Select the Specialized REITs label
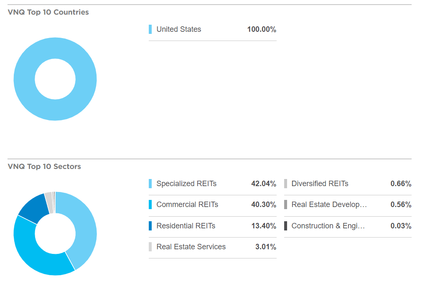Screen dimensions: 430x289 [186, 184]
